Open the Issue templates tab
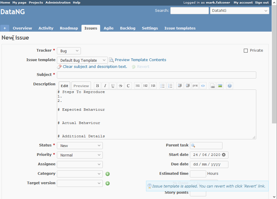 pos(180,28)
